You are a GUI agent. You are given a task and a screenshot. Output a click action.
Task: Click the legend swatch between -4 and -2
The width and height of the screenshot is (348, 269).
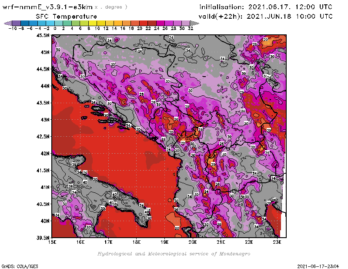(x=42, y=23)
